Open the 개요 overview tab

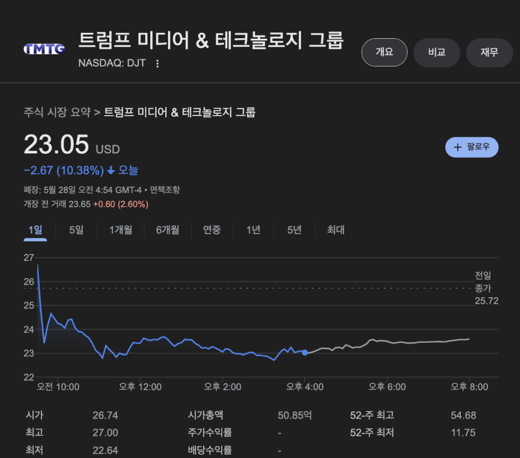[x=384, y=52]
